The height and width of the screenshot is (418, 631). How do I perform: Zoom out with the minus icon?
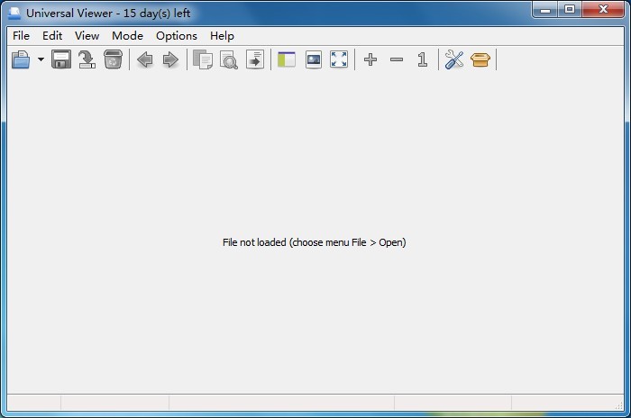(x=397, y=60)
